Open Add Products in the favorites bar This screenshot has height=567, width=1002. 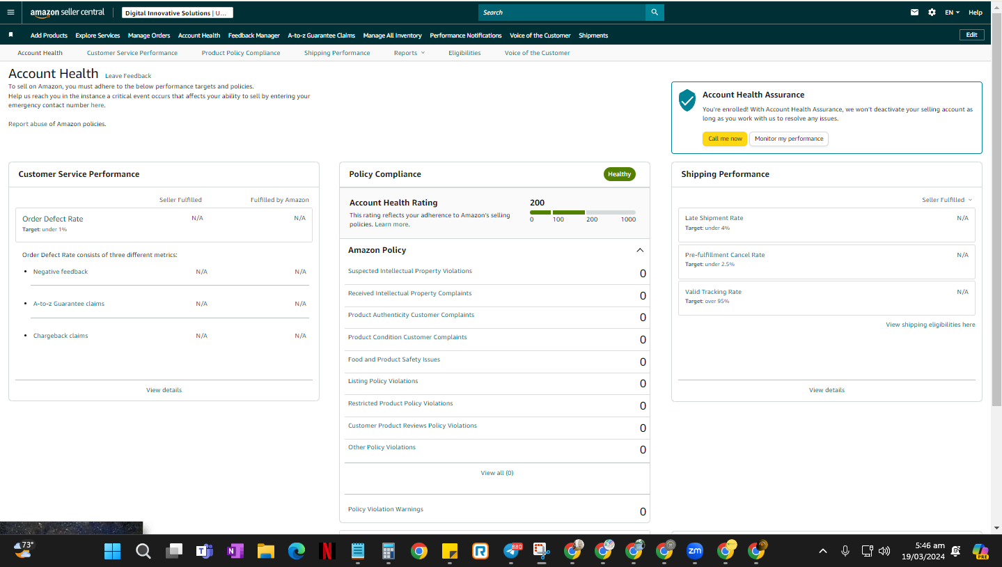point(49,36)
